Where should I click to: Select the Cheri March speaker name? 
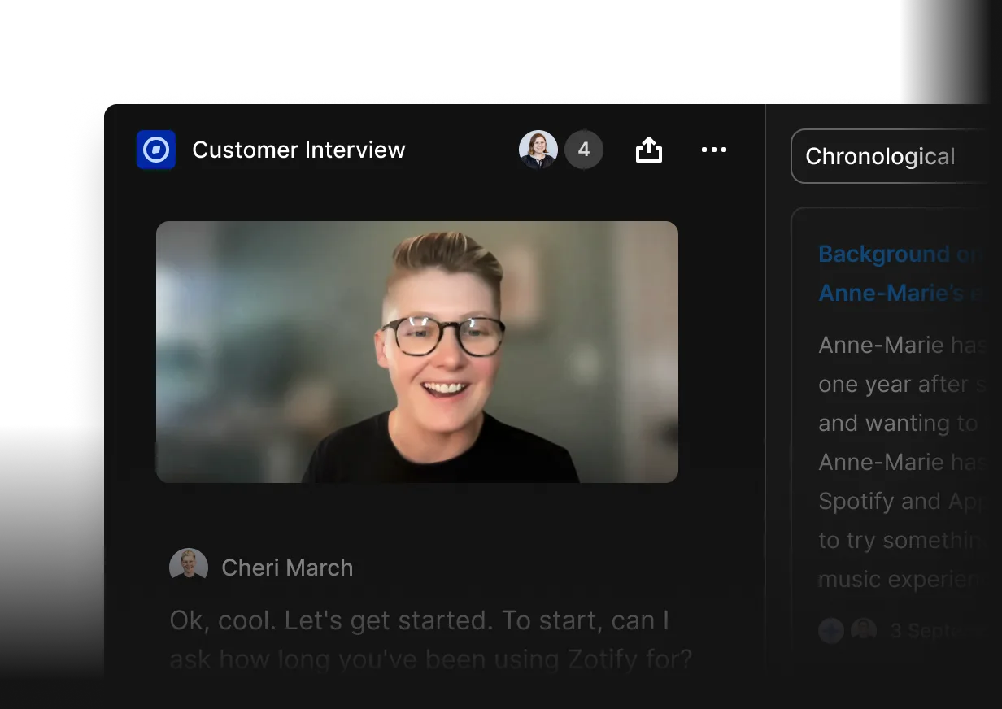click(x=287, y=568)
